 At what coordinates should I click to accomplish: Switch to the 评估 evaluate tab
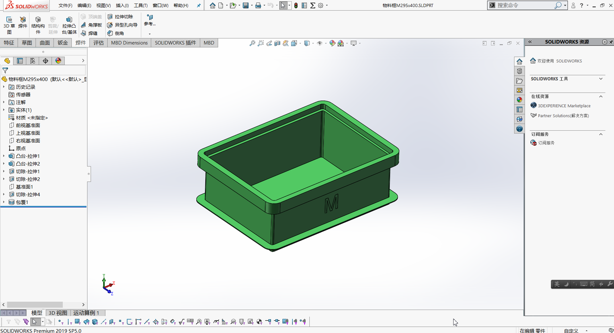[x=99, y=43]
